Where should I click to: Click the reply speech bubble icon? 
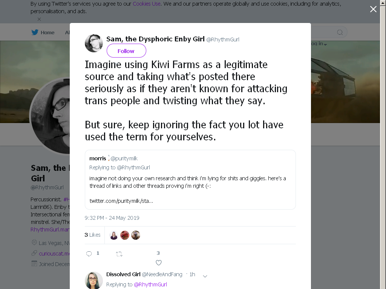tap(89, 254)
